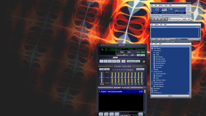The width and height of the screenshot is (206, 116).
Task: Click Manage Playlist button in Playlist Editor
Action: 193,39
